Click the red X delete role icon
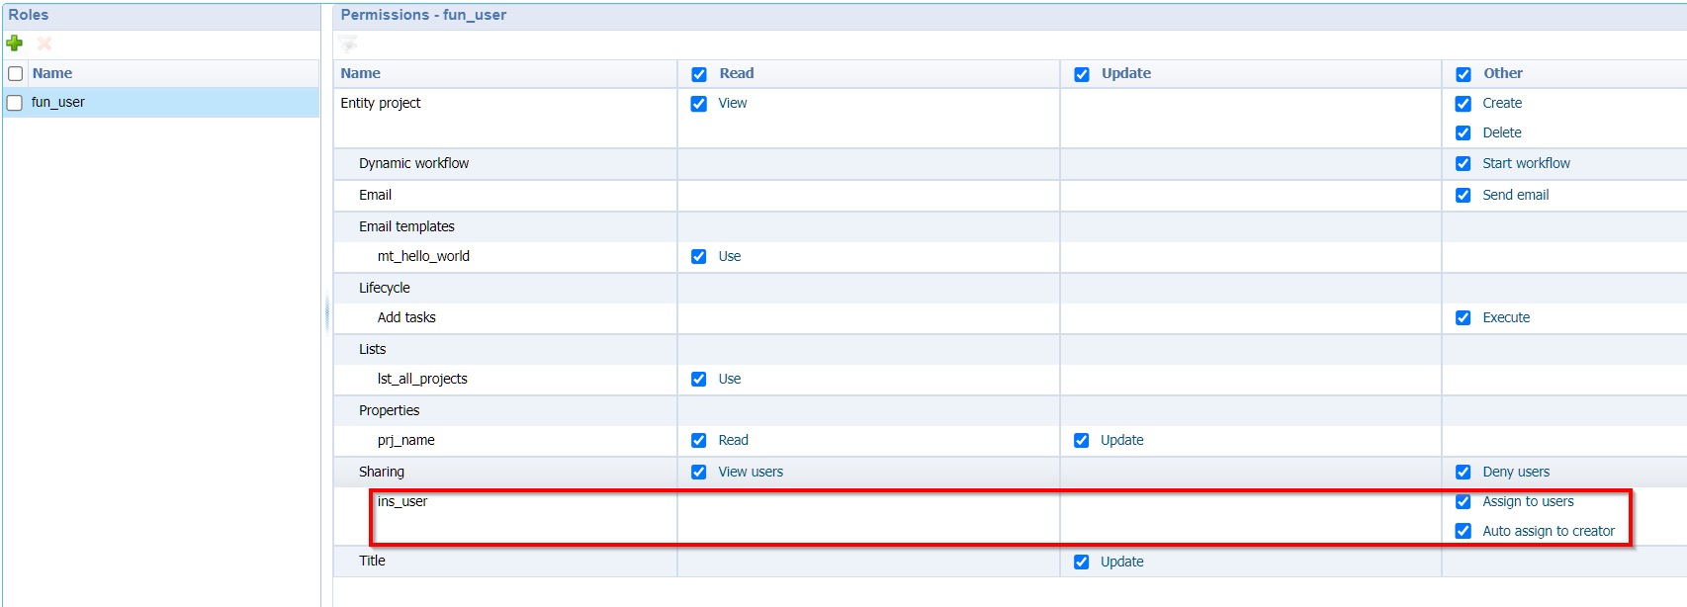 click(x=44, y=43)
